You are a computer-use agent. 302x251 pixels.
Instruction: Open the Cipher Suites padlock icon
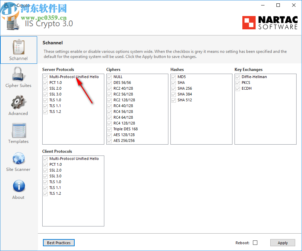point(18,74)
